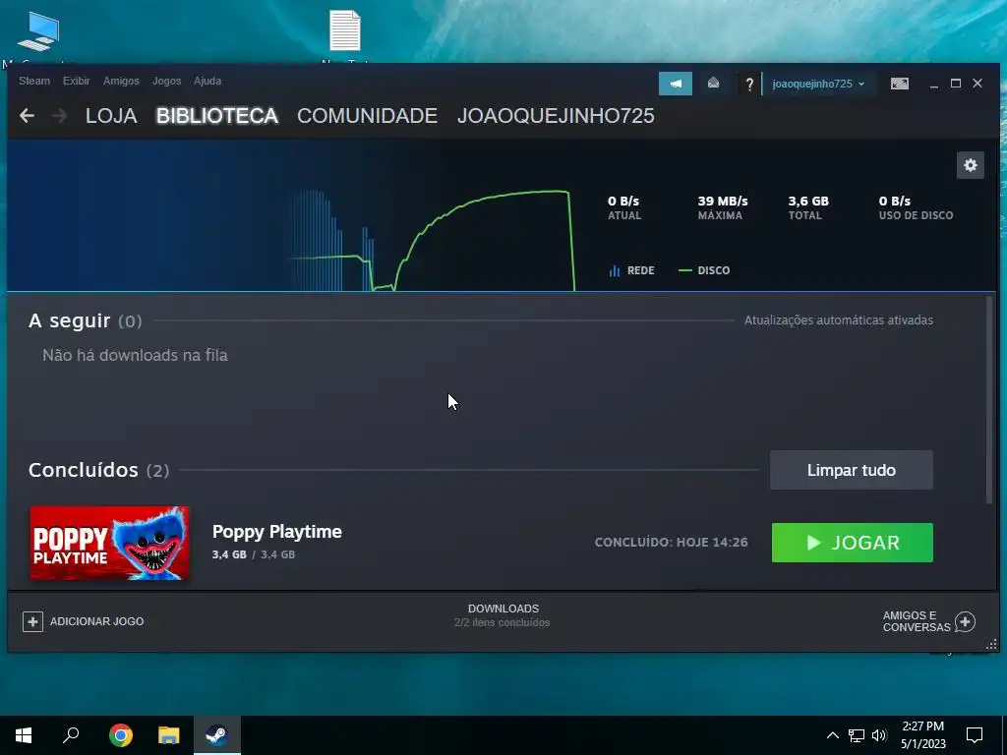This screenshot has height=755, width=1007.
Task: Click the Concluídos (2) heading
Action: click(99, 470)
